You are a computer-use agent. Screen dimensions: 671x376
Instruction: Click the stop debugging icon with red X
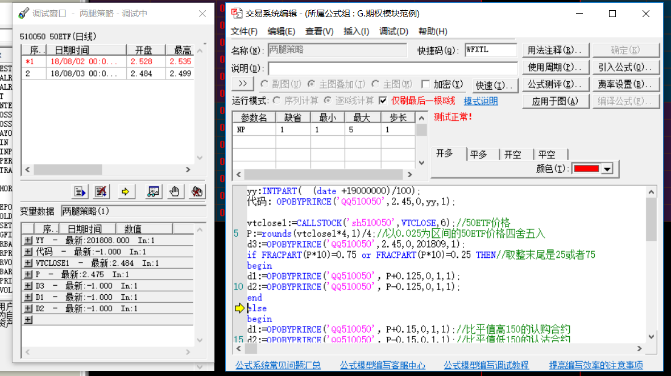click(x=101, y=192)
